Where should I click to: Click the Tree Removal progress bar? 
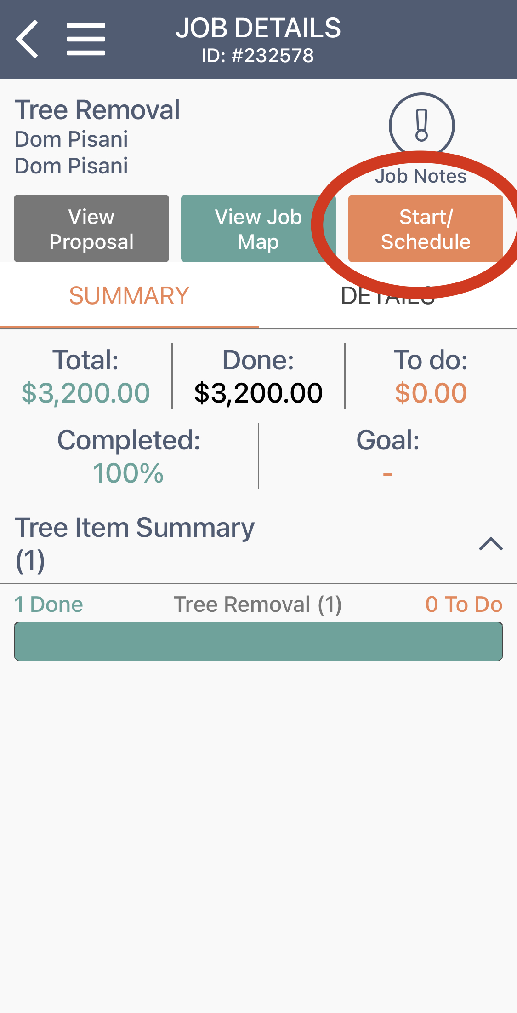tap(258, 641)
